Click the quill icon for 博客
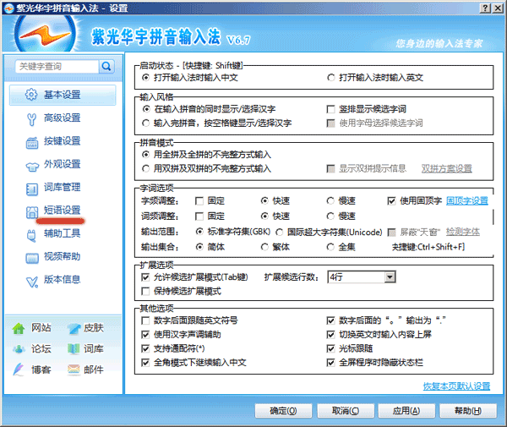Screen dimensions: 507x427 coord(19,370)
